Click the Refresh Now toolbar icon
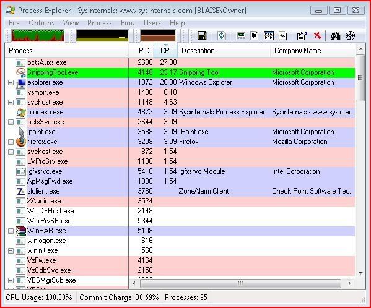Image resolution: width=371 pixels, height=308 pixels. coord(222,36)
